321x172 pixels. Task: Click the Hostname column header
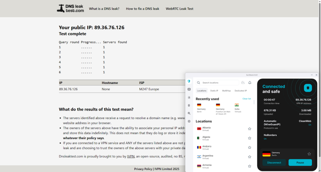[x=110, y=83]
